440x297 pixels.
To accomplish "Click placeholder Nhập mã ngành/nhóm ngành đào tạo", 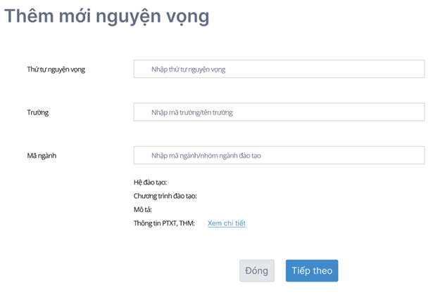I will [206, 156].
